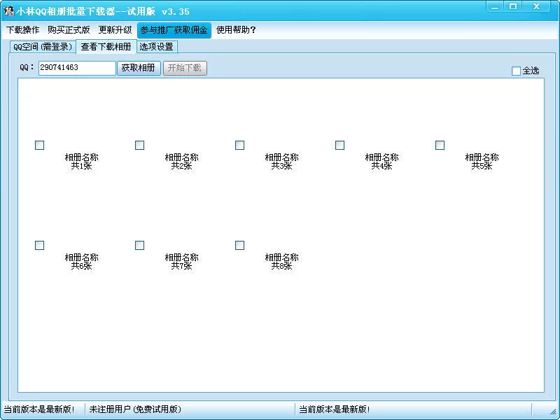Click the QQ: label text

pyautogui.click(x=27, y=67)
